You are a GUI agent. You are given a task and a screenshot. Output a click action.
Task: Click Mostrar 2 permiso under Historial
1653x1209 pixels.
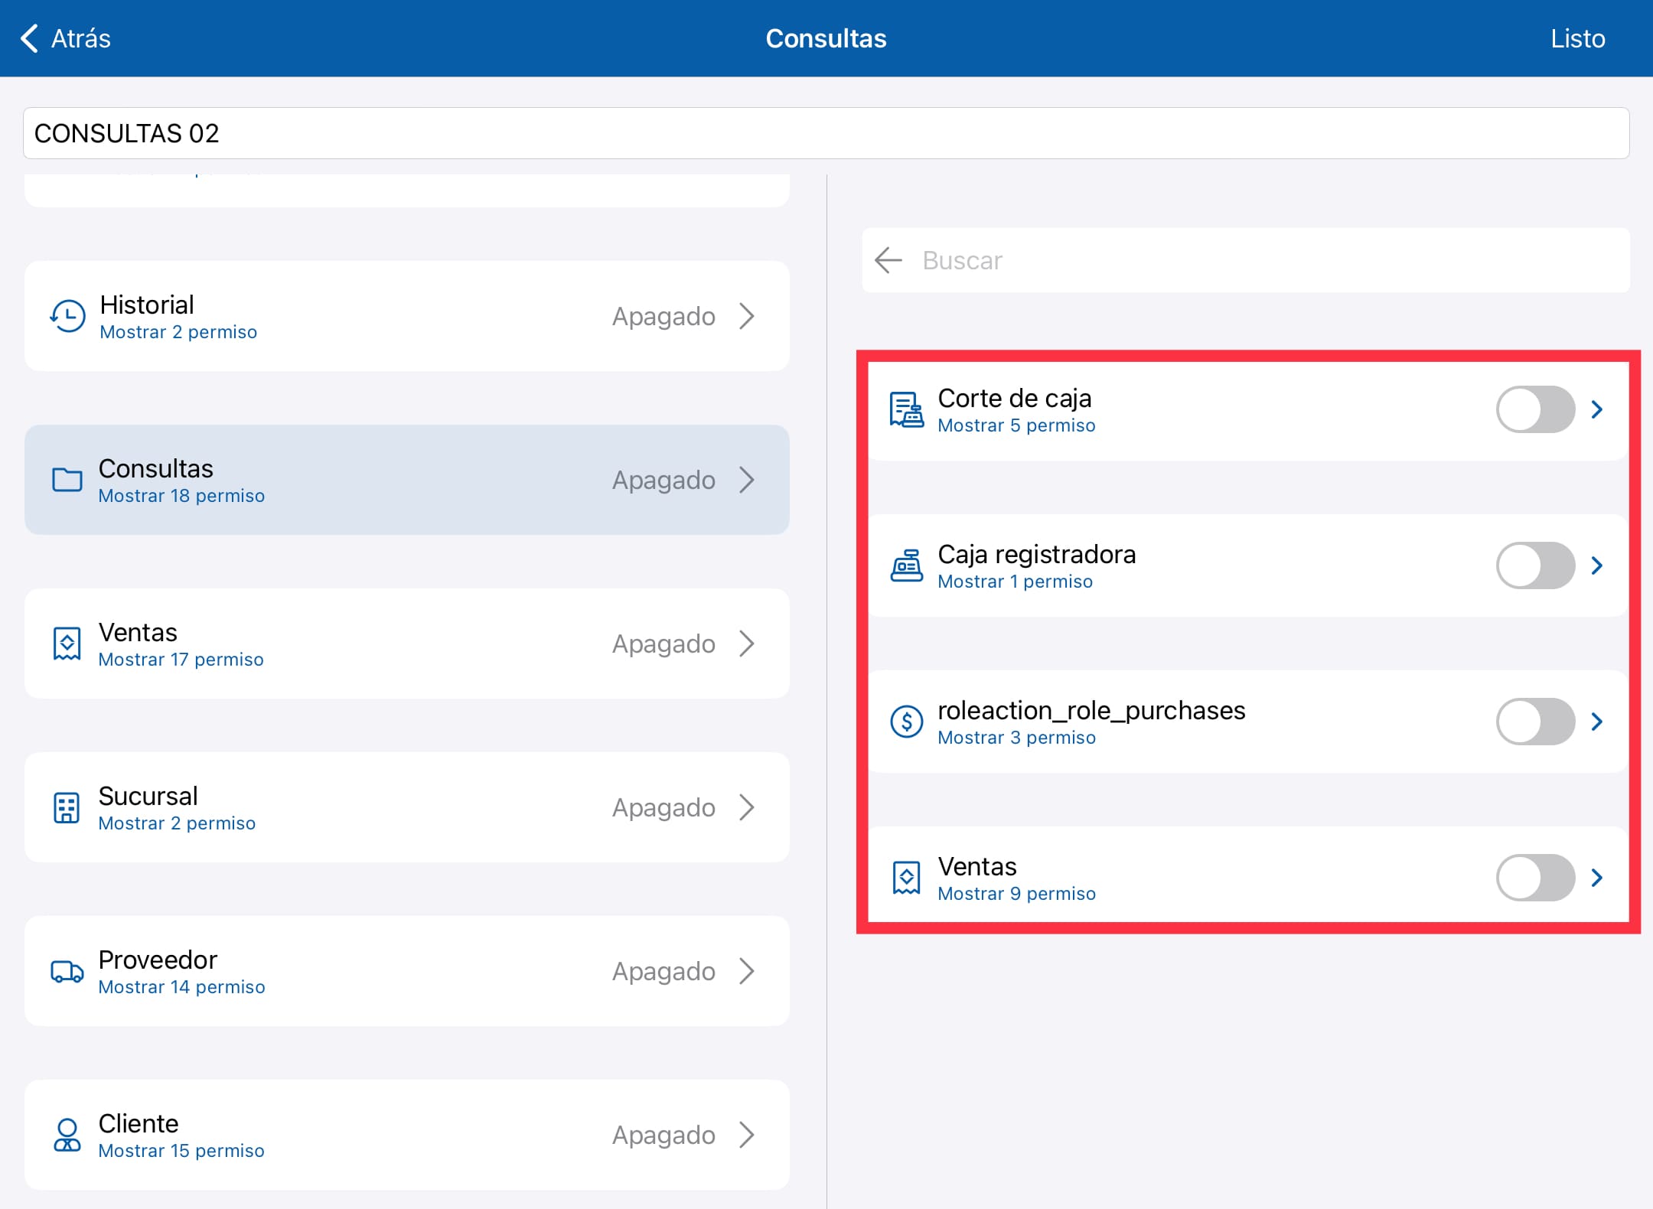click(x=178, y=332)
